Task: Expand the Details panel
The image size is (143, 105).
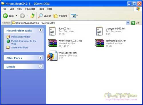Action: tap(41, 66)
